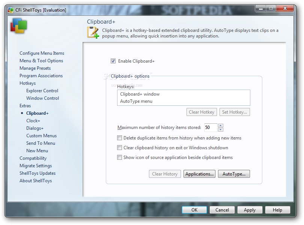Go to Menu & Tool Options

(x=41, y=61)
